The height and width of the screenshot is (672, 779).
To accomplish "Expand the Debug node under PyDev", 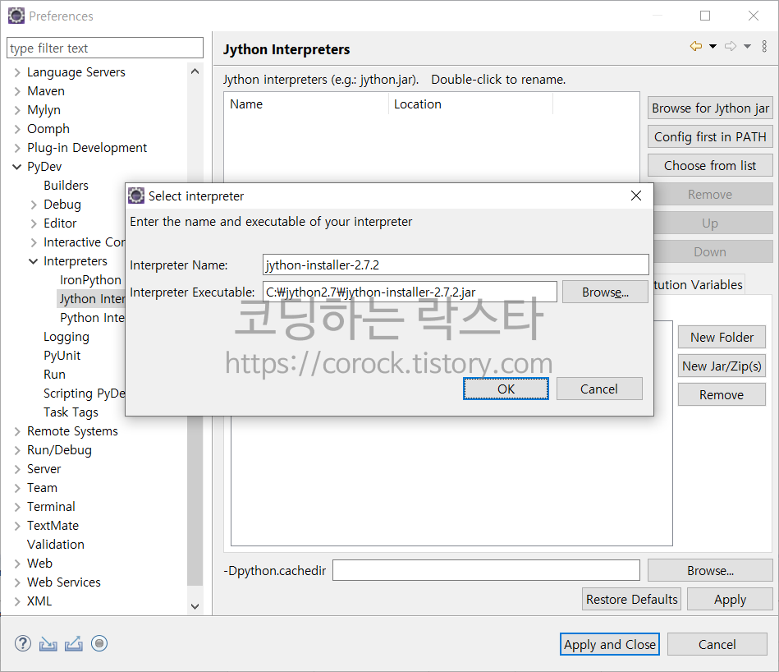I will 34,205.
